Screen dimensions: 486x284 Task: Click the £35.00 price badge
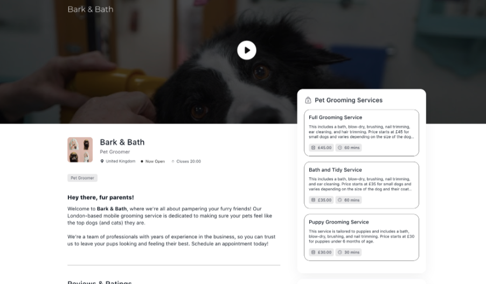point(322,200)
